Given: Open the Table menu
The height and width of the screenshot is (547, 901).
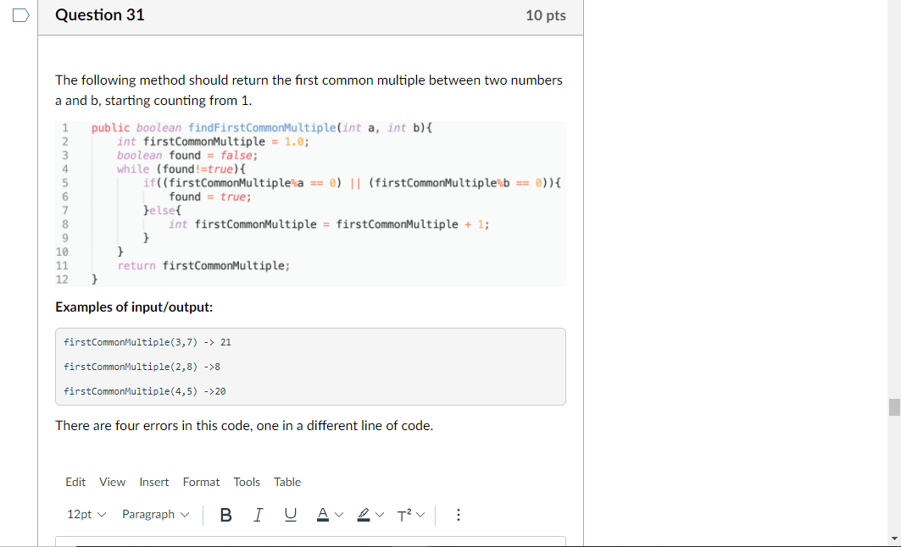Looking at the screenshot, I should tap(286, 482).
